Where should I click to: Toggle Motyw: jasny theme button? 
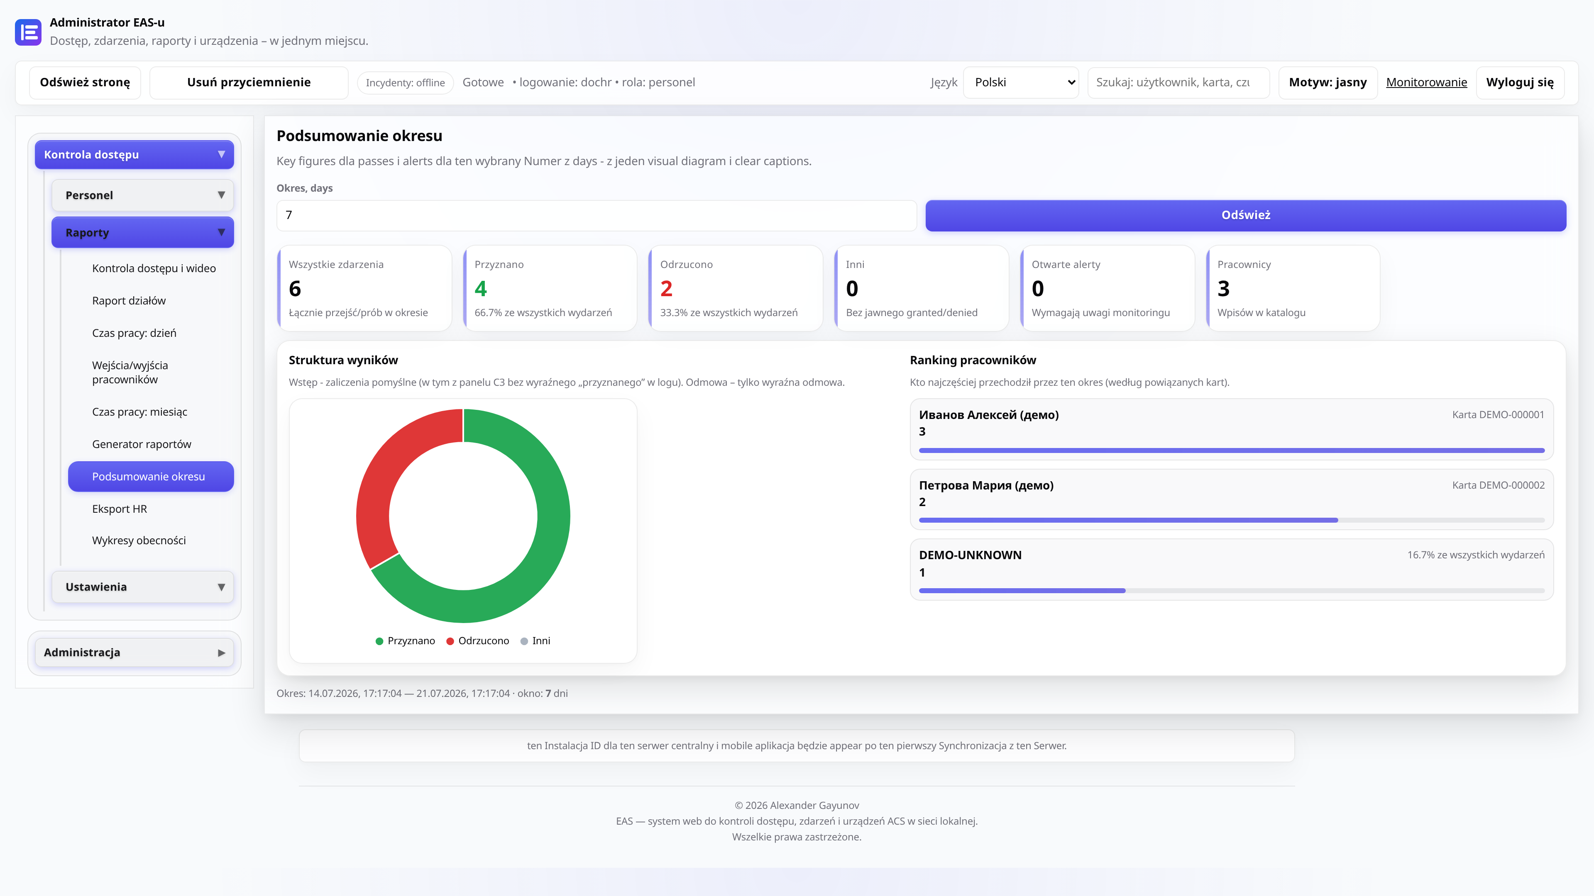point(1328,82)
